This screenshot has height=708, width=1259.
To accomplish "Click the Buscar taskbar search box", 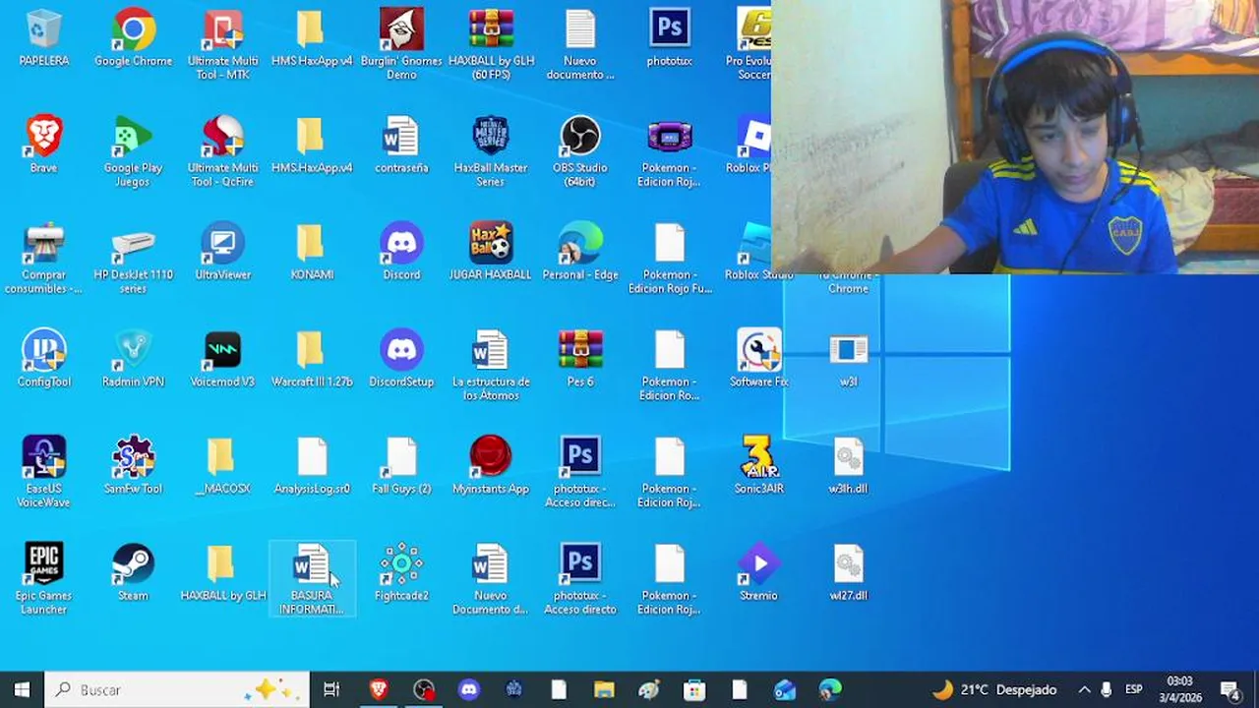I will click(x=177, y=689).
